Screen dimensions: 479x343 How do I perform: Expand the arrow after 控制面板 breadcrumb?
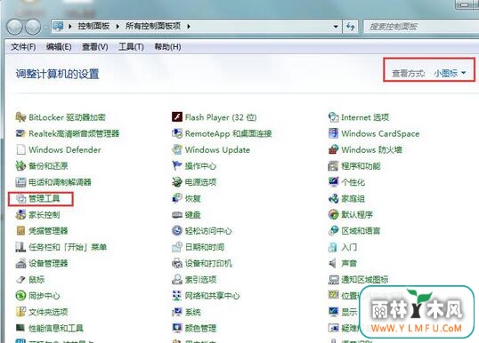(x=118, y=27)
